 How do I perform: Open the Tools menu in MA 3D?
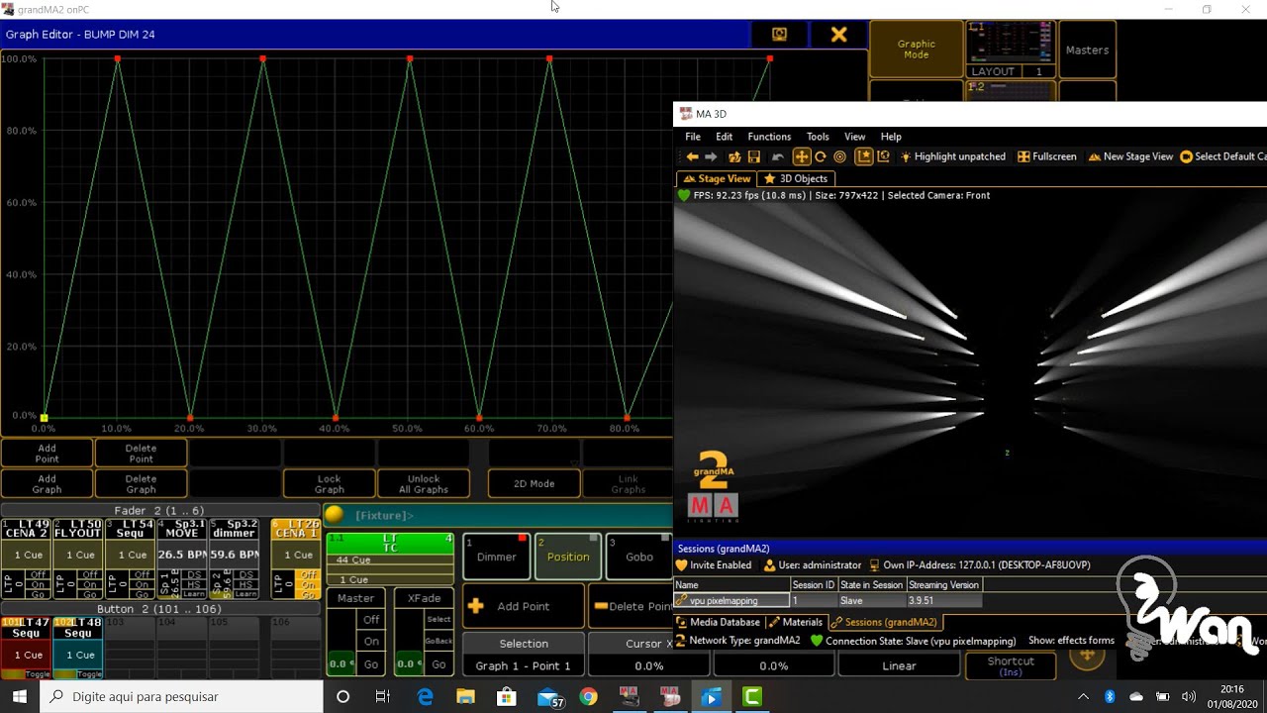(818, 137)
